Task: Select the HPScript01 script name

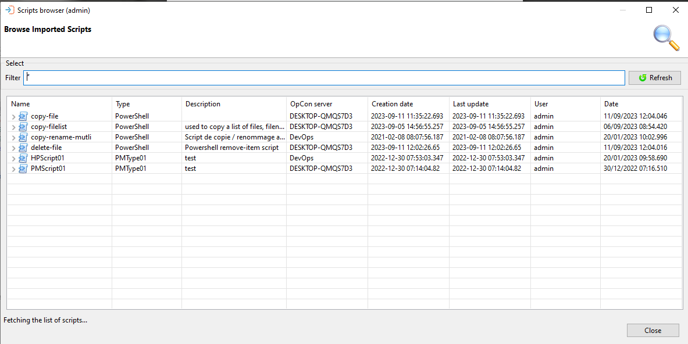Action: 47,158
